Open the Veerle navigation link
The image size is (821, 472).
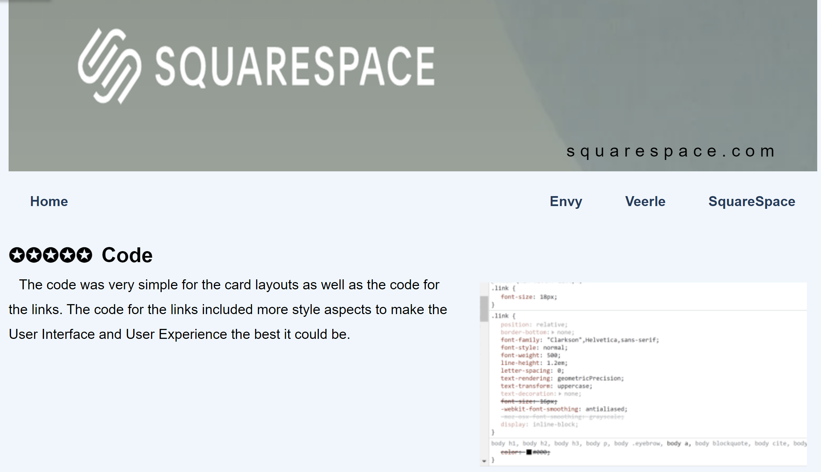[x=645, y=201]
